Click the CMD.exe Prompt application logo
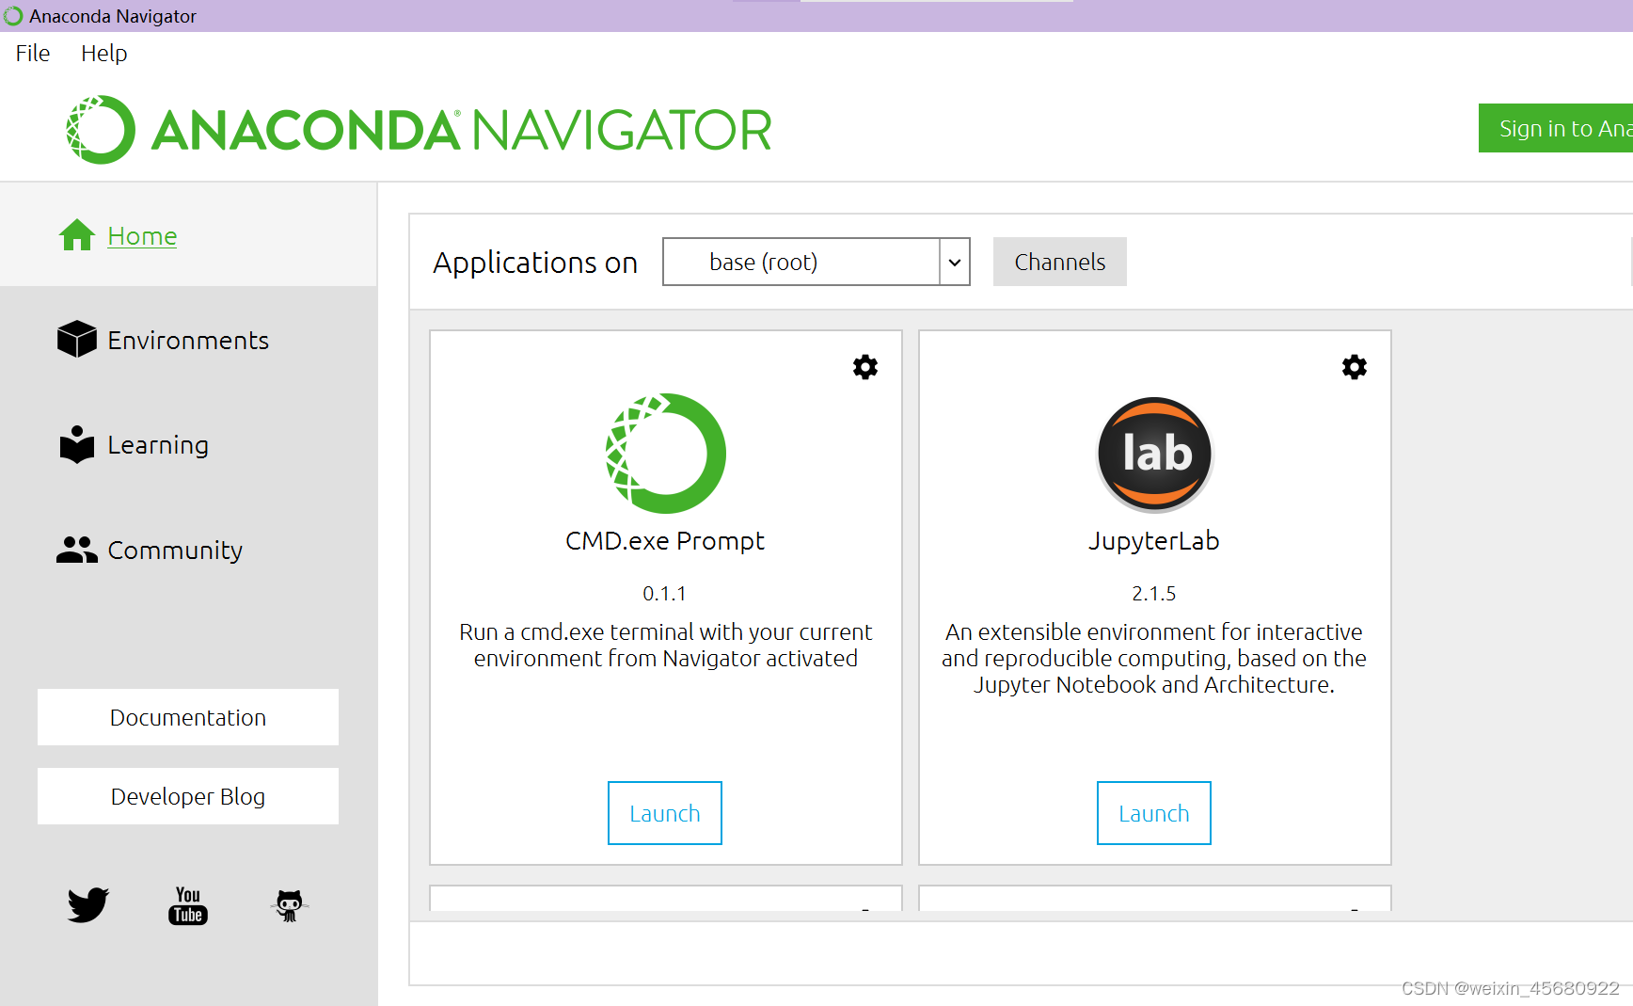This screenshot has height=1006, width=1633. [x=666, y=454]
